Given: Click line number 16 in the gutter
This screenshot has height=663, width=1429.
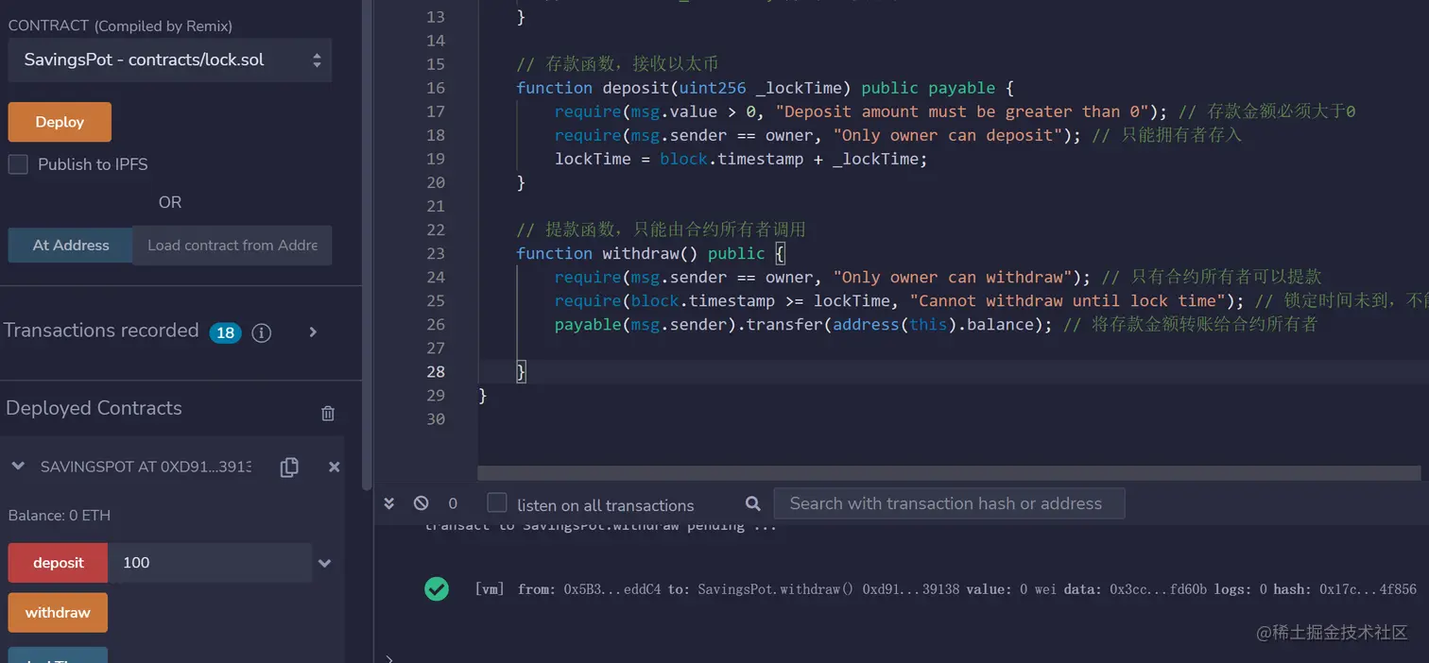Looking at the screenshot, I should click(x=436, y=88).
